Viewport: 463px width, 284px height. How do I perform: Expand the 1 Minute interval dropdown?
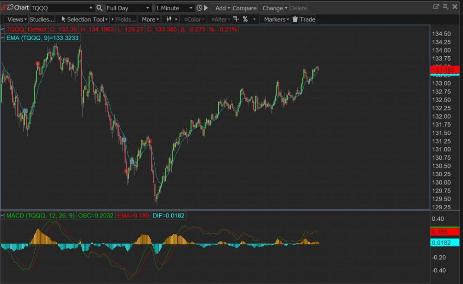coord(174,8)
